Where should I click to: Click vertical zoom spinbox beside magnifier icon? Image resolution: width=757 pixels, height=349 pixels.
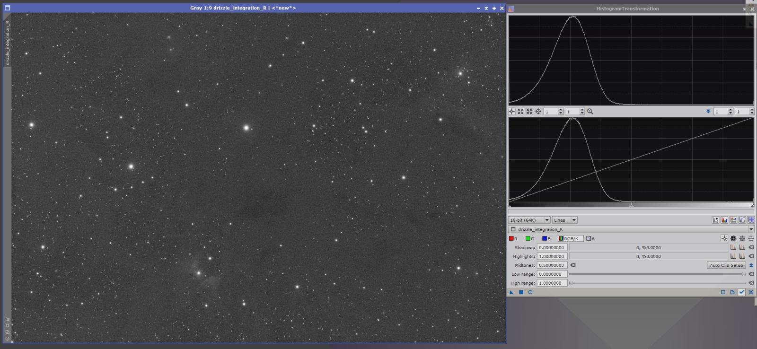click(575, 112)
